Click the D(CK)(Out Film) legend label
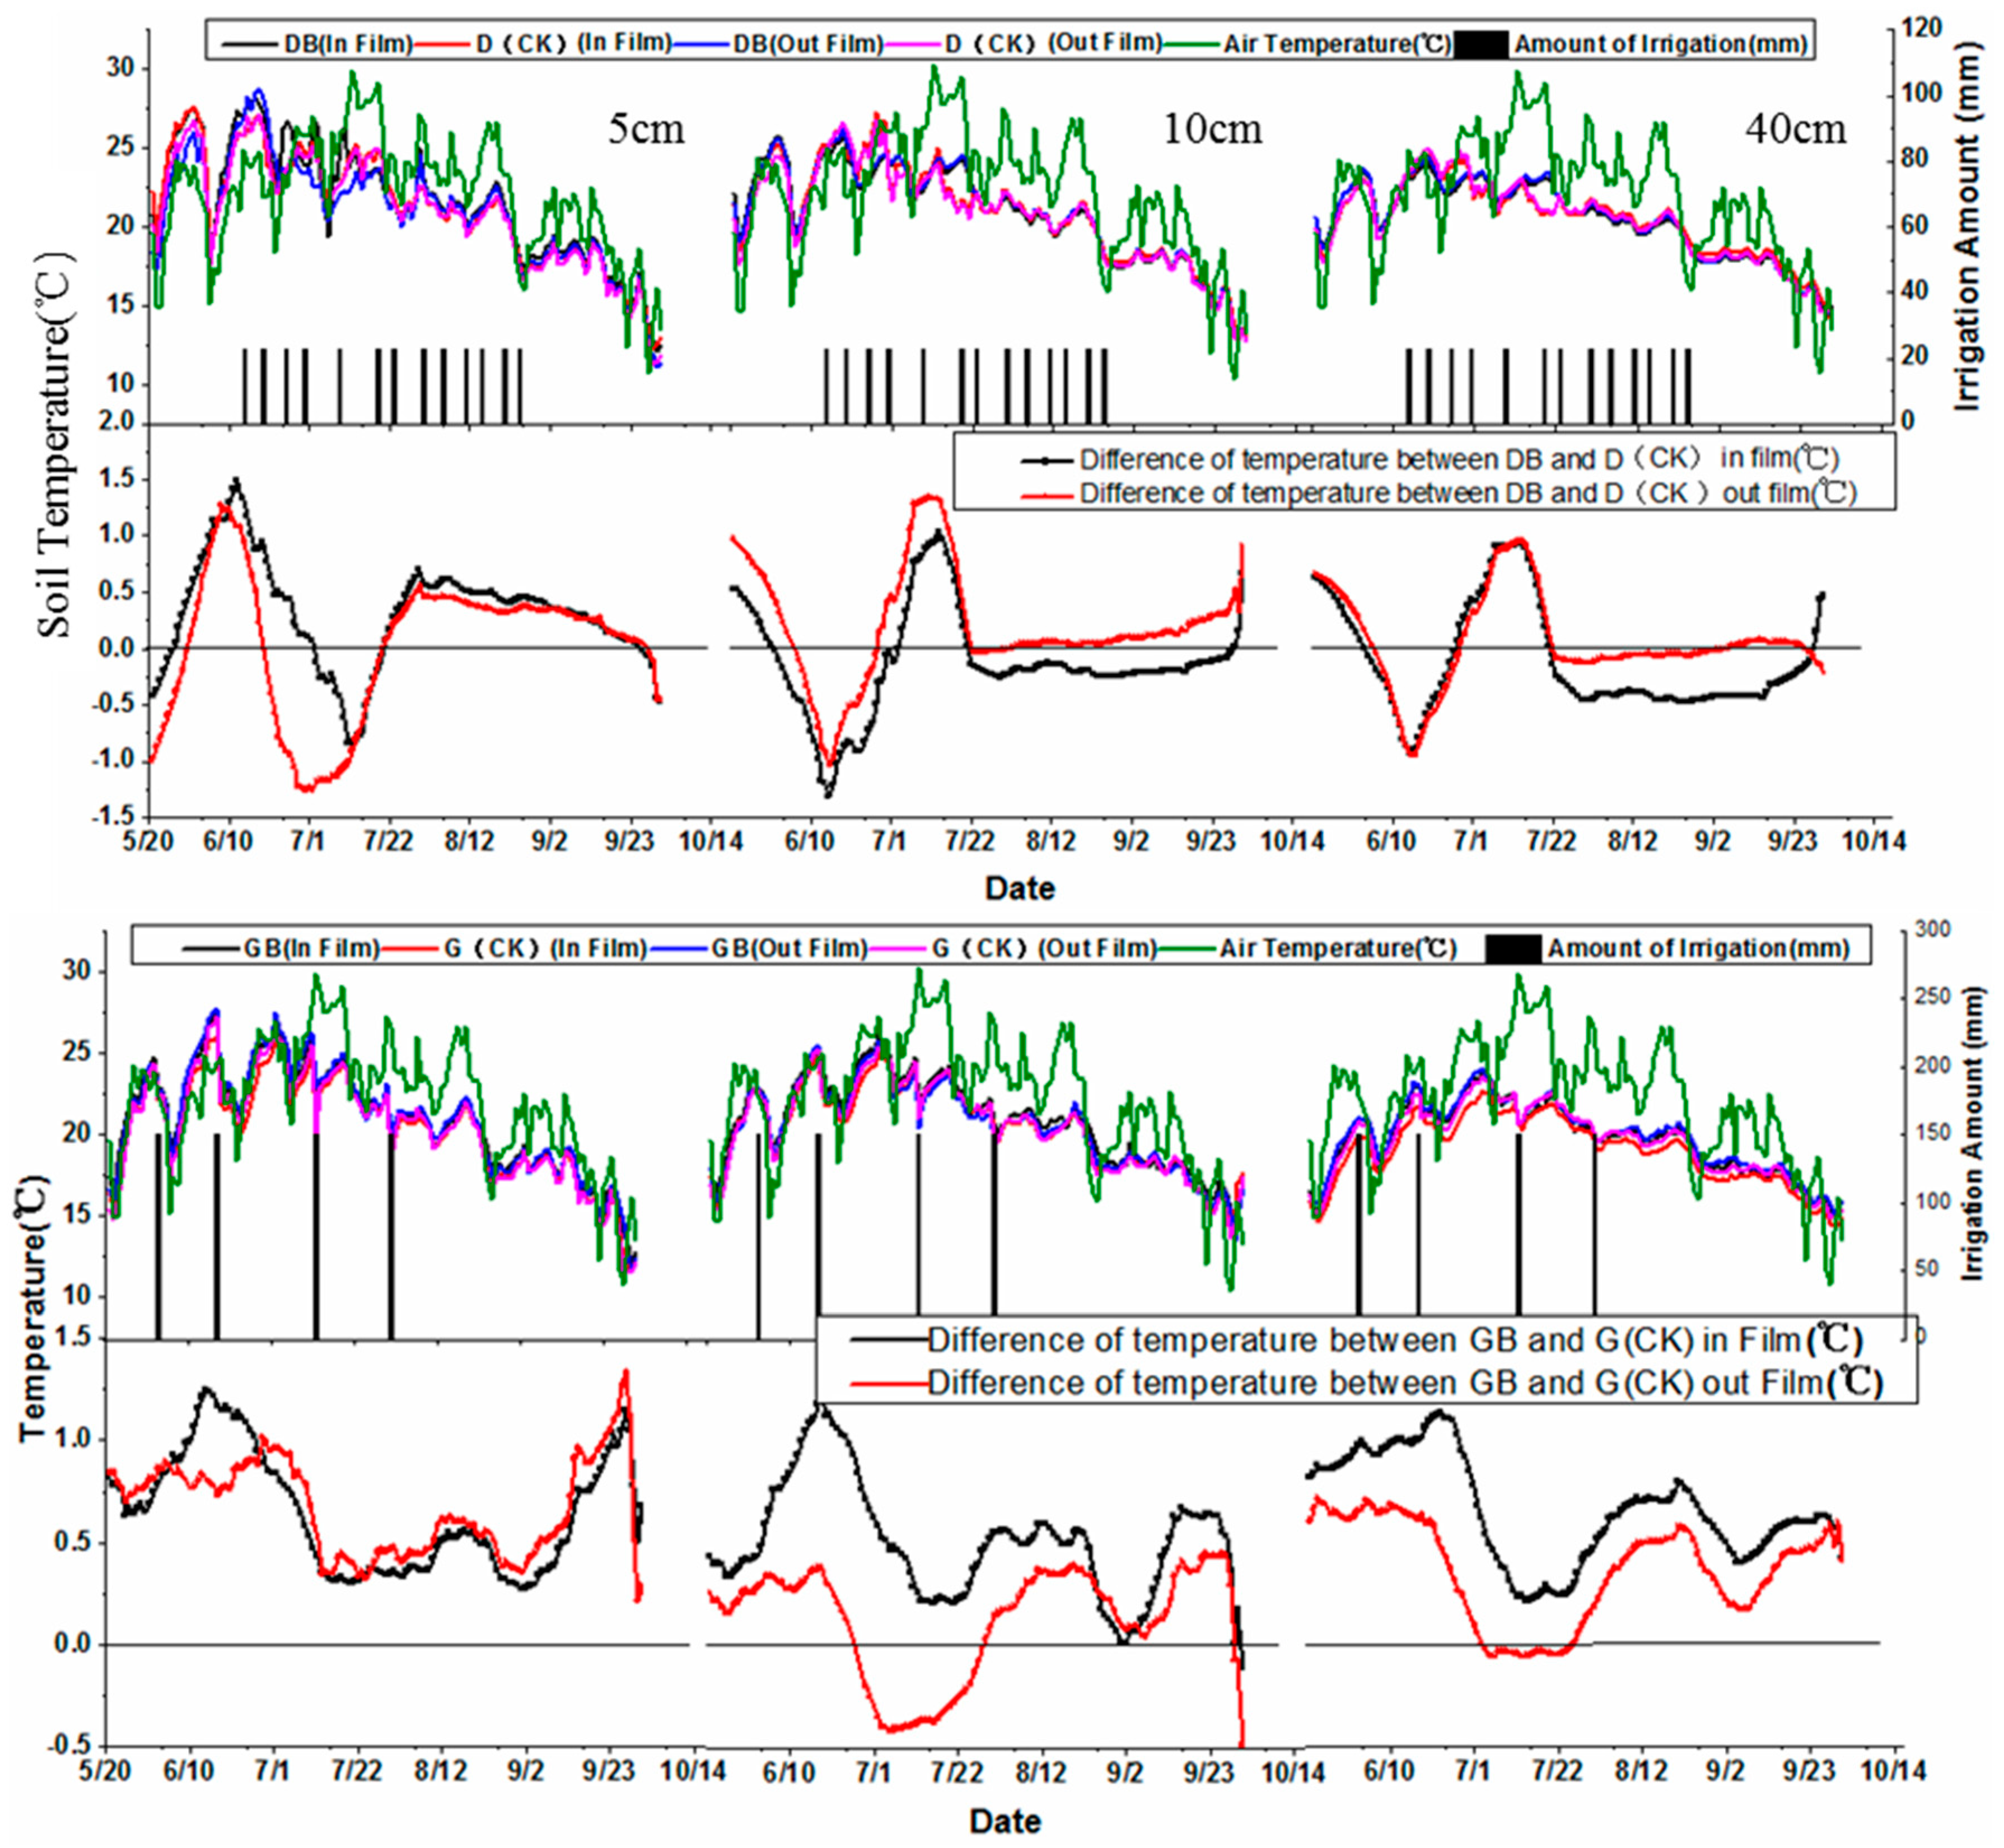 (x=1053, y=44)
